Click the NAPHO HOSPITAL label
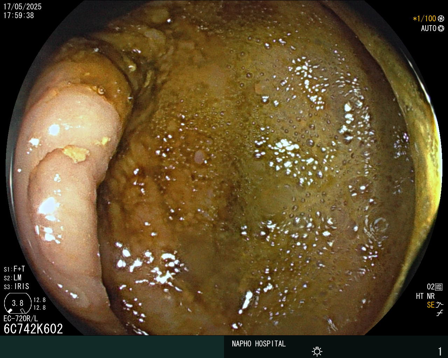448x358 pixels. [259, 344]
